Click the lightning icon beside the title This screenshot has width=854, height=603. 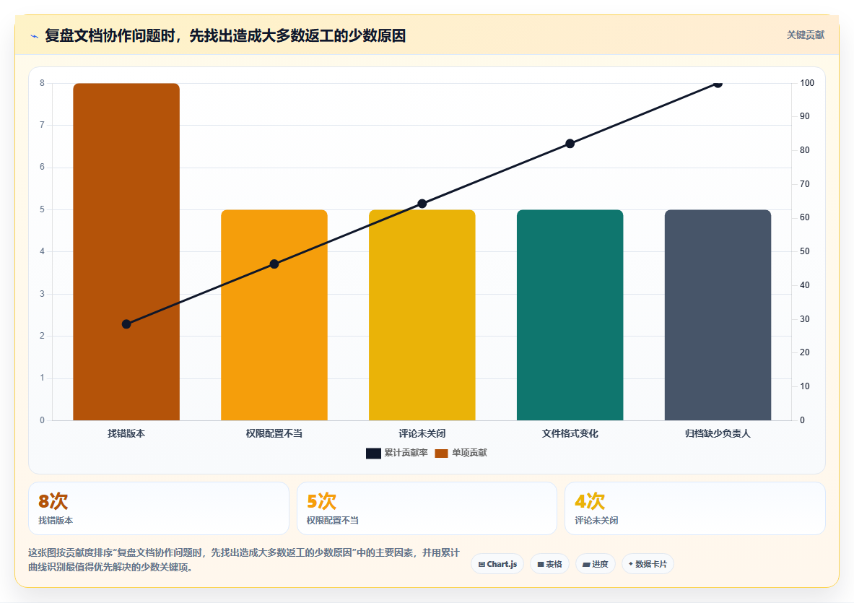click(x=35, y=37)
